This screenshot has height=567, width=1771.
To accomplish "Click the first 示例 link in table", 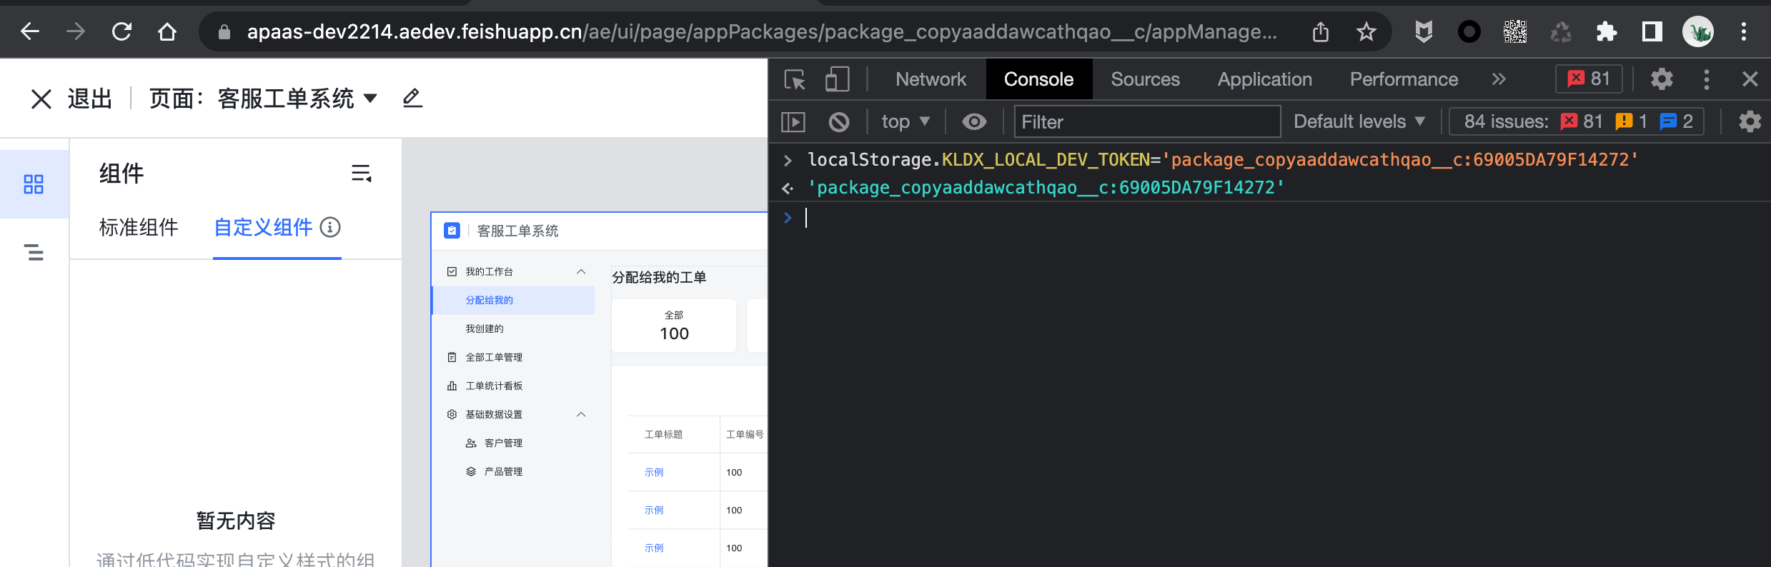I will tap(654, 472).
